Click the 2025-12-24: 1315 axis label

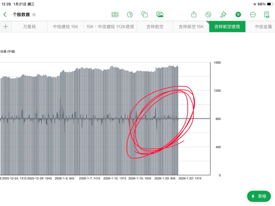pos(15,178)
